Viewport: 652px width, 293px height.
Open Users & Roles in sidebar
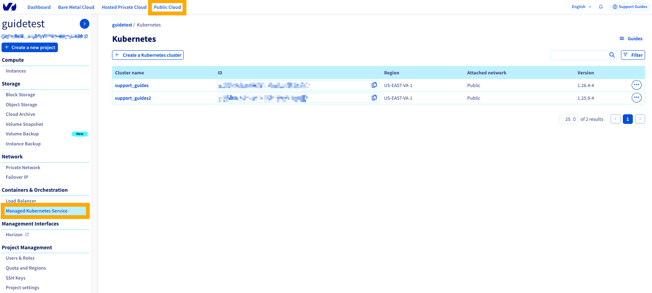coord(20,258)
